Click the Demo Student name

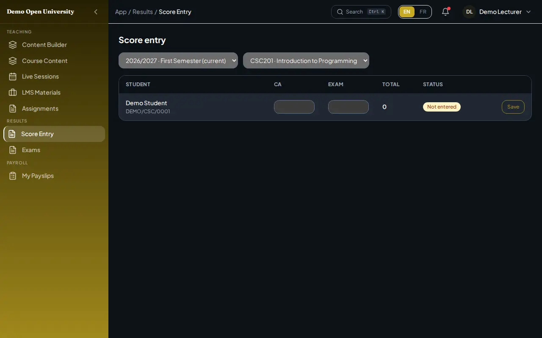147,103
